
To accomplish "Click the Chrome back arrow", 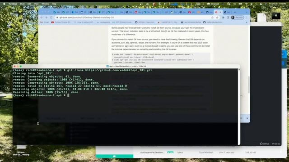I will point(42,18).
